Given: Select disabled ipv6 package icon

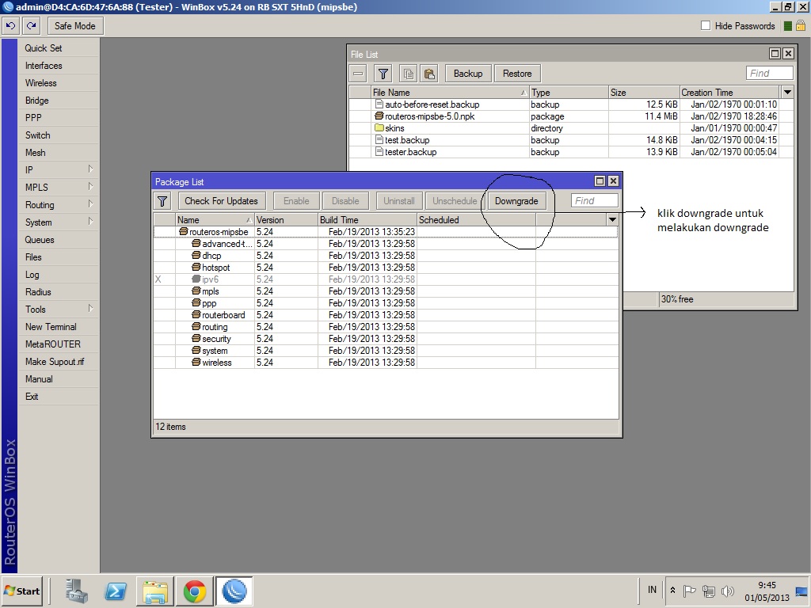Looking at the screenshot, I should pyautogui.click(x=196, y=279).
